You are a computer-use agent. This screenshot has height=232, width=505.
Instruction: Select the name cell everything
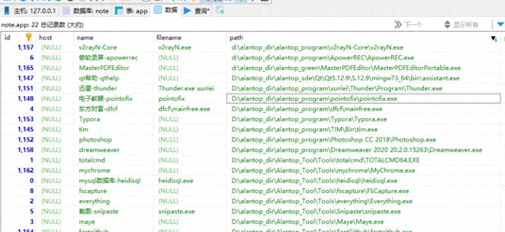(x=94, y=201)
